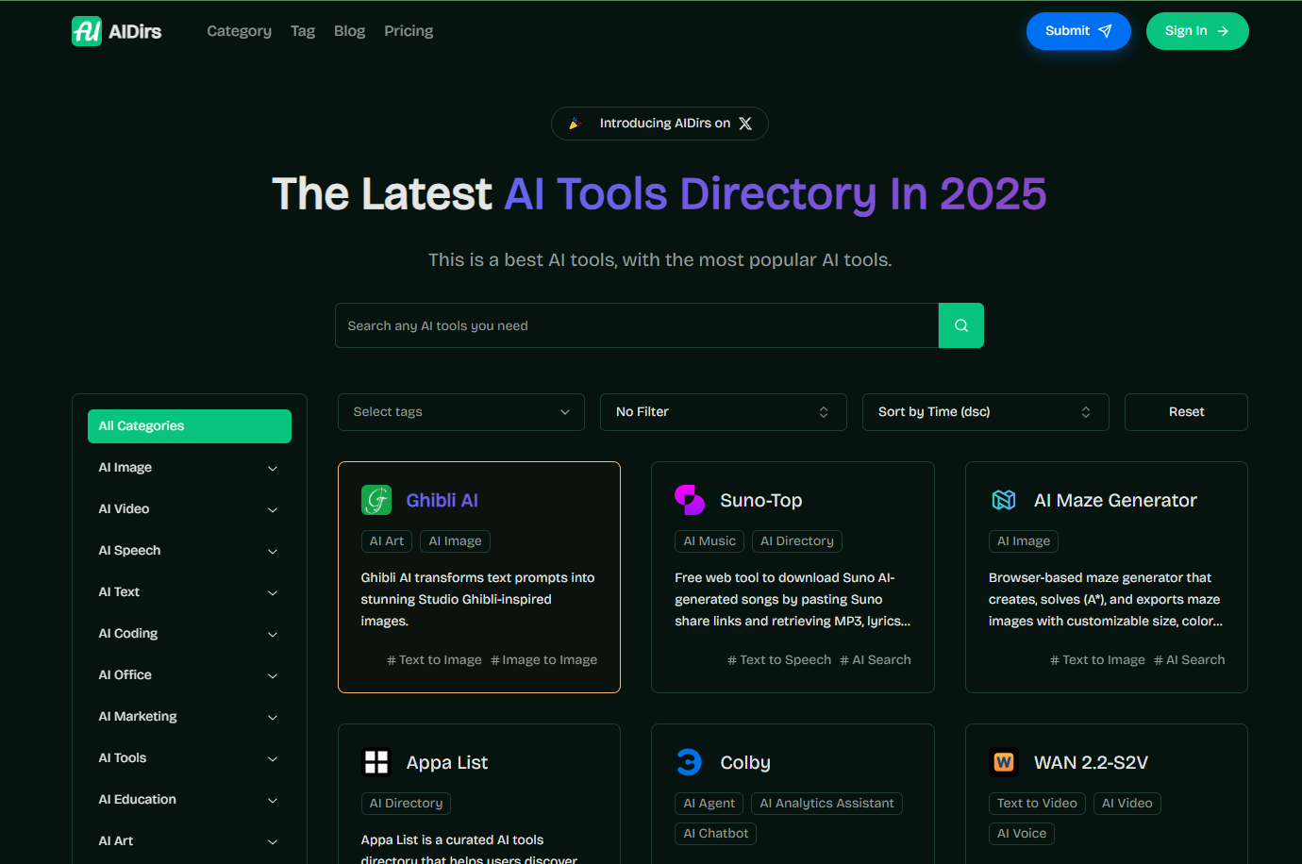
Task: Open the Pricing menu item
Action: [x=409, y=31]
